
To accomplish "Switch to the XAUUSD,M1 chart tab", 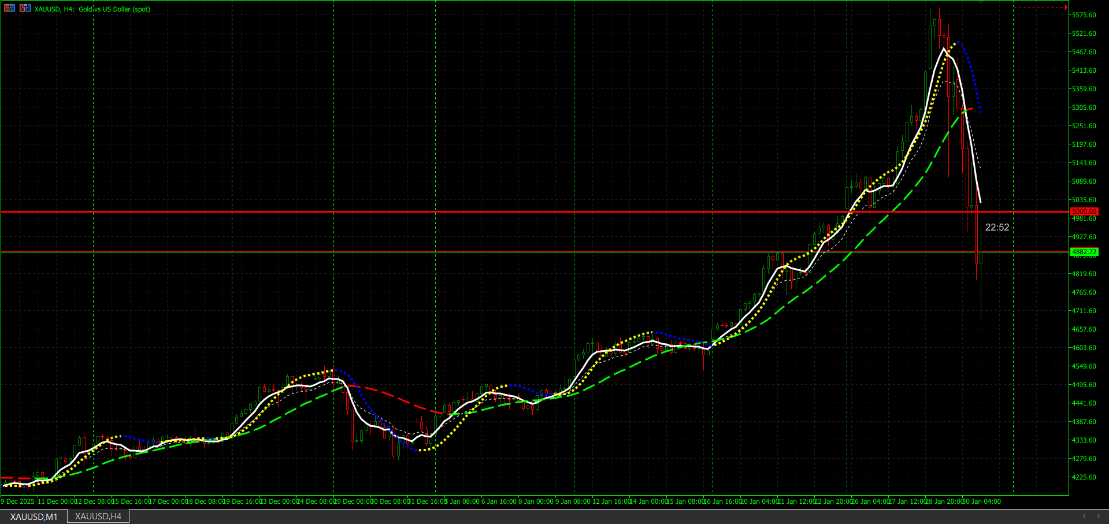I will pyautogui.click(x=34, y=516).
